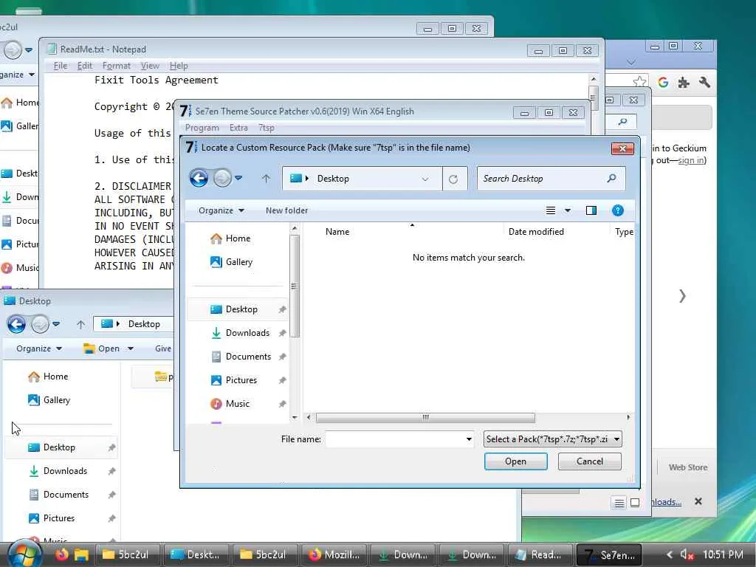The height and width of the screenshot is (567, 756).
Task: Click the search magnifier in Search Desktop box
Action: click(611, 179)
